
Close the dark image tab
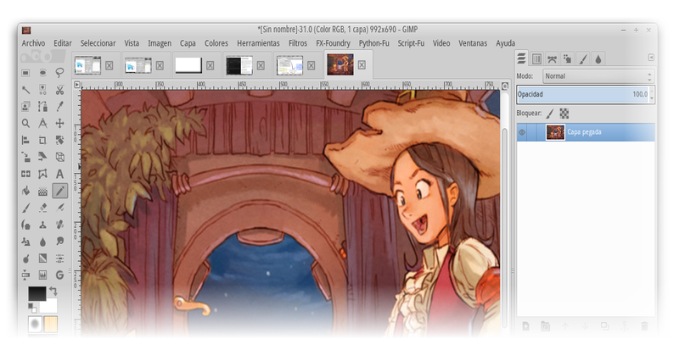tap(261, 65)
